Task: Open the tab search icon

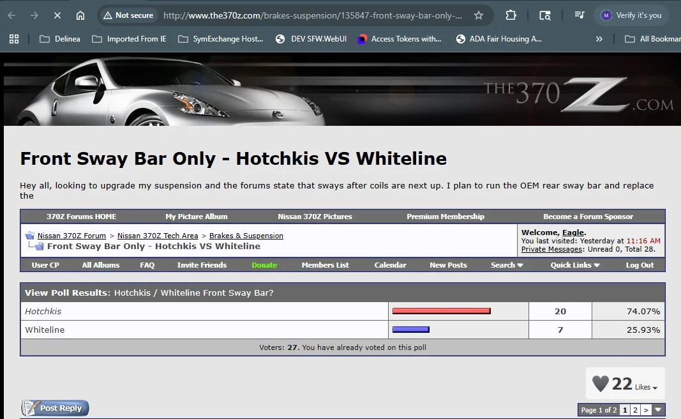Action: tap(544, 15)
